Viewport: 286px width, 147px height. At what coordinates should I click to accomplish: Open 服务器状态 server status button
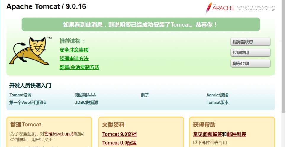click(x=250, y=42)
